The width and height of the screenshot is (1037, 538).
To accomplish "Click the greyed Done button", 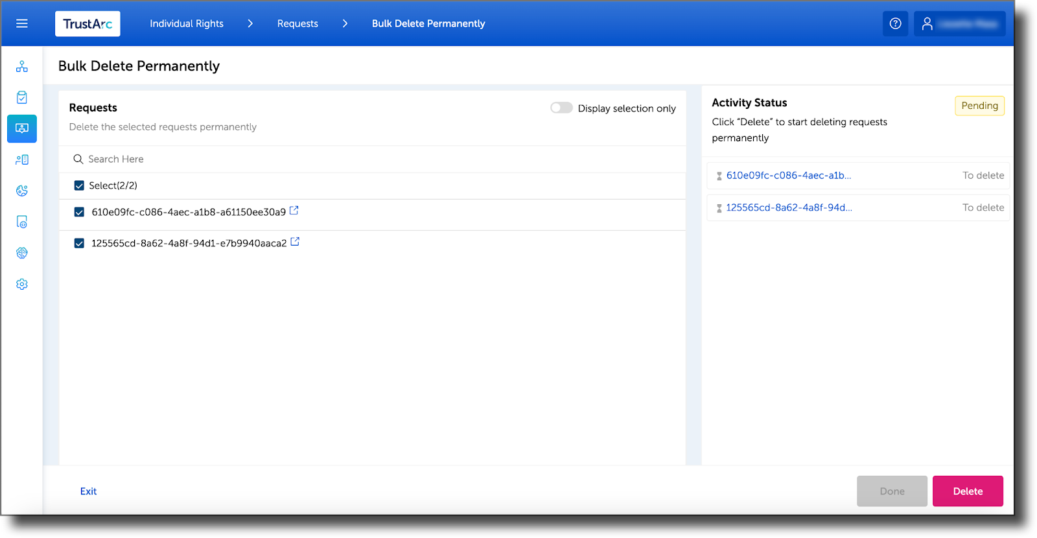I will [x=892, y=491].
